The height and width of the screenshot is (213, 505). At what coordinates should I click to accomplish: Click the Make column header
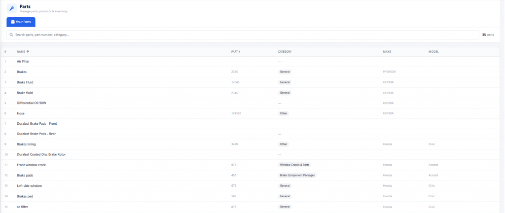tap(387, 51)
